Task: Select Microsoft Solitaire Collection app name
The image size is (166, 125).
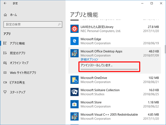Action: click(100, 90)
